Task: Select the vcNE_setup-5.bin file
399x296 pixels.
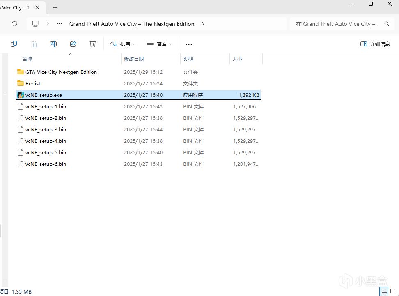Action: (x=138, y=152)
